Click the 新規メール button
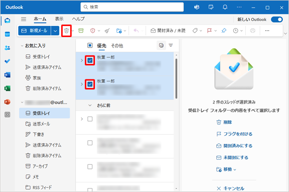289x192 pixels. [x=35, y=31]
